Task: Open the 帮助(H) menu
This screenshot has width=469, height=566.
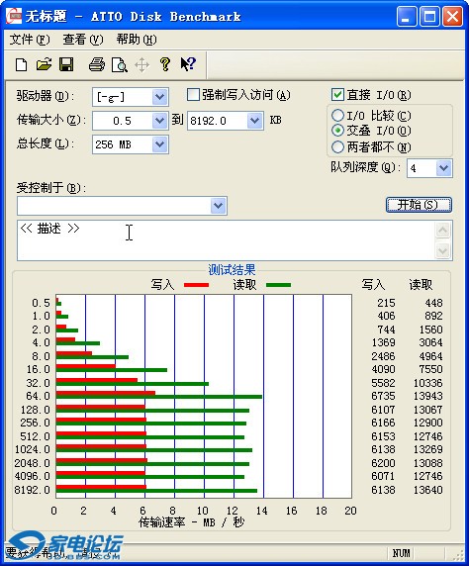Action: (x=137, y=40)
